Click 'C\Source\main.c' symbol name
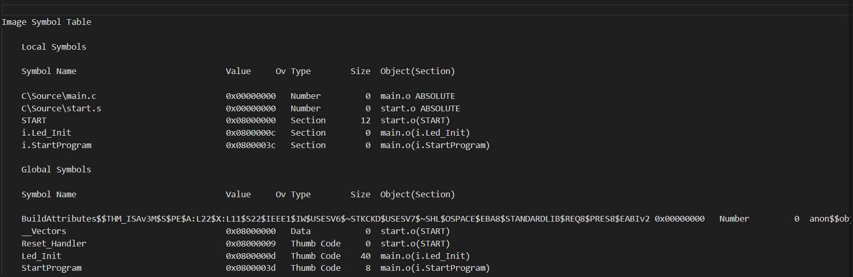The height and width of the screenshot is (277, 853). tap(59, 96)
